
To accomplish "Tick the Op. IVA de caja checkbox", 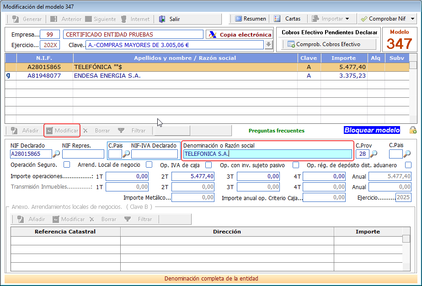I will coord(208,165).
